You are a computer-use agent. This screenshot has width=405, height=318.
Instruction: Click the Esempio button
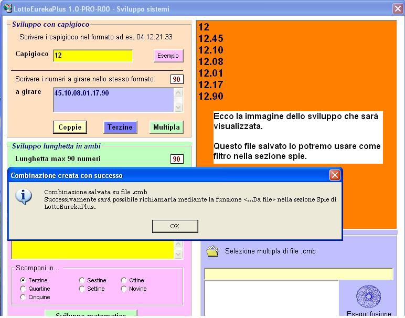pyautogui.click(x=168, y=56)
